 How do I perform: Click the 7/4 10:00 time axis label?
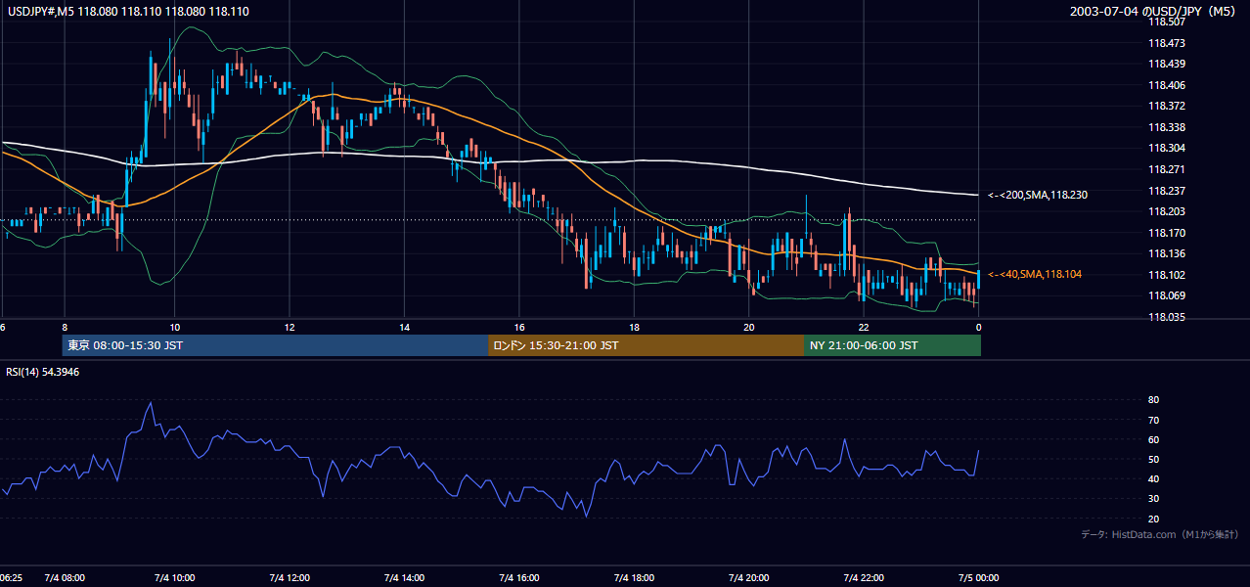coord(174,578)
